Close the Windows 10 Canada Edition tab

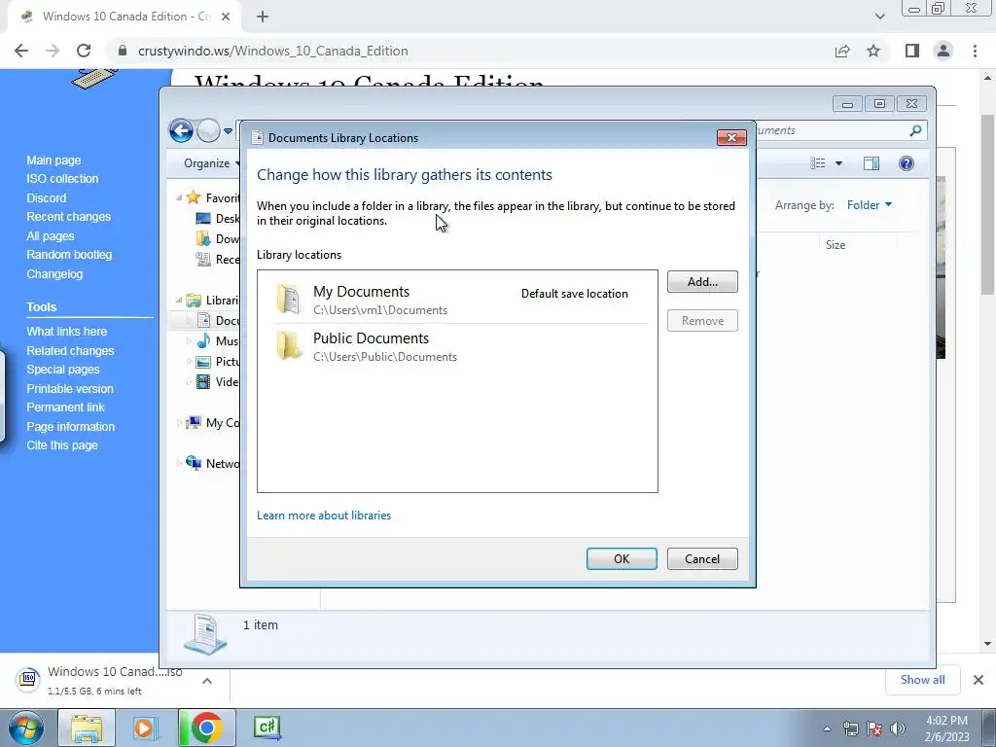pos(226,17)
